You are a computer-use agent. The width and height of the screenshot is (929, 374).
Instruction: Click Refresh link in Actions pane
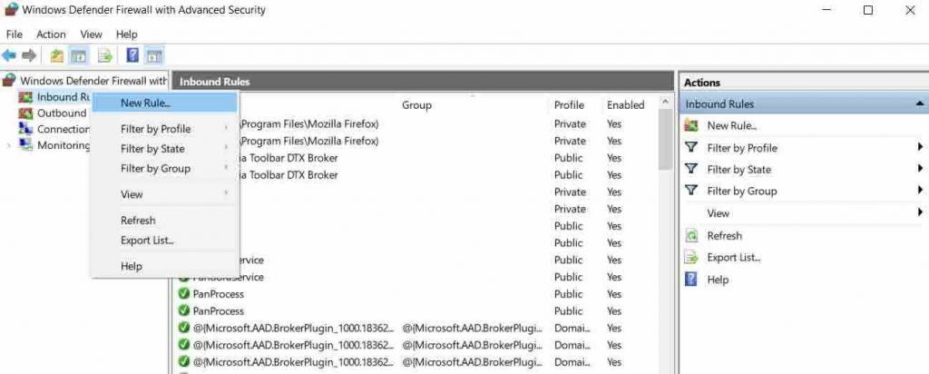coord(724,236)
